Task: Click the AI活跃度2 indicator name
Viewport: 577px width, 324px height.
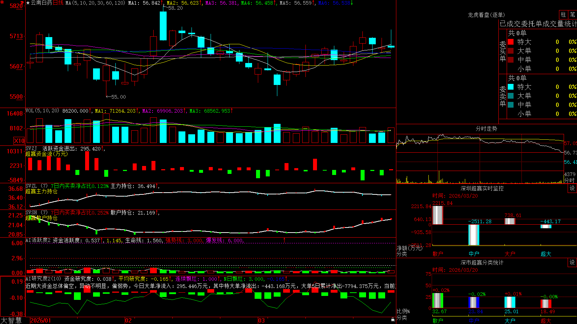Action: (38, 240)
